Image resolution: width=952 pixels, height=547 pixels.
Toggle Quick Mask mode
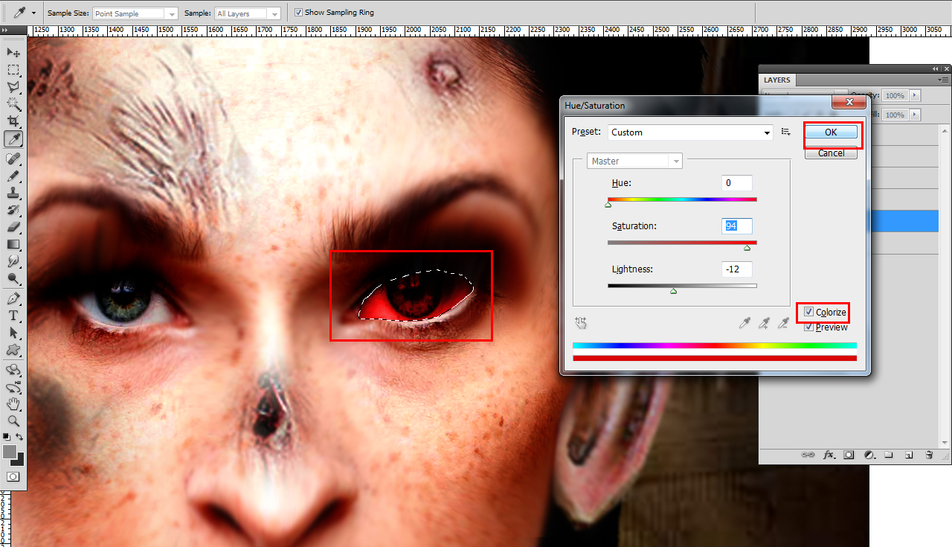pos(13,476)
